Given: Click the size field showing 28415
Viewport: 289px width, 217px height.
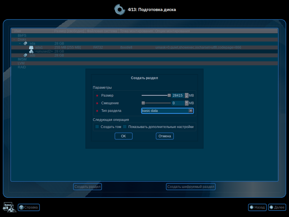Looking at the screenshot, I should [178, 95].
